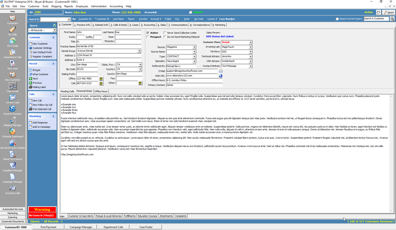
Task: Launch the Schedule Dashboard
Action: 12,133
